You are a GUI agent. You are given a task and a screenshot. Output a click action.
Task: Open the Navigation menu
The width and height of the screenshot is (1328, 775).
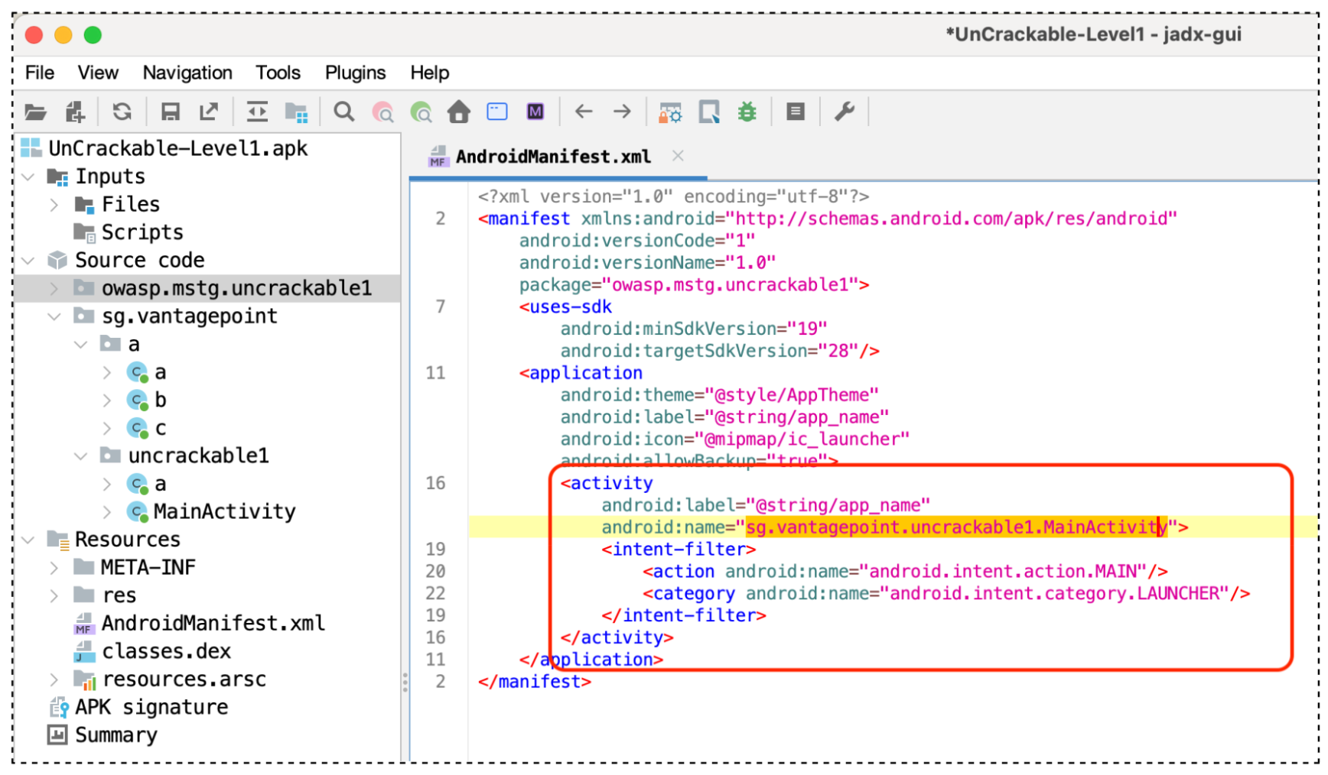coord(187,73)
